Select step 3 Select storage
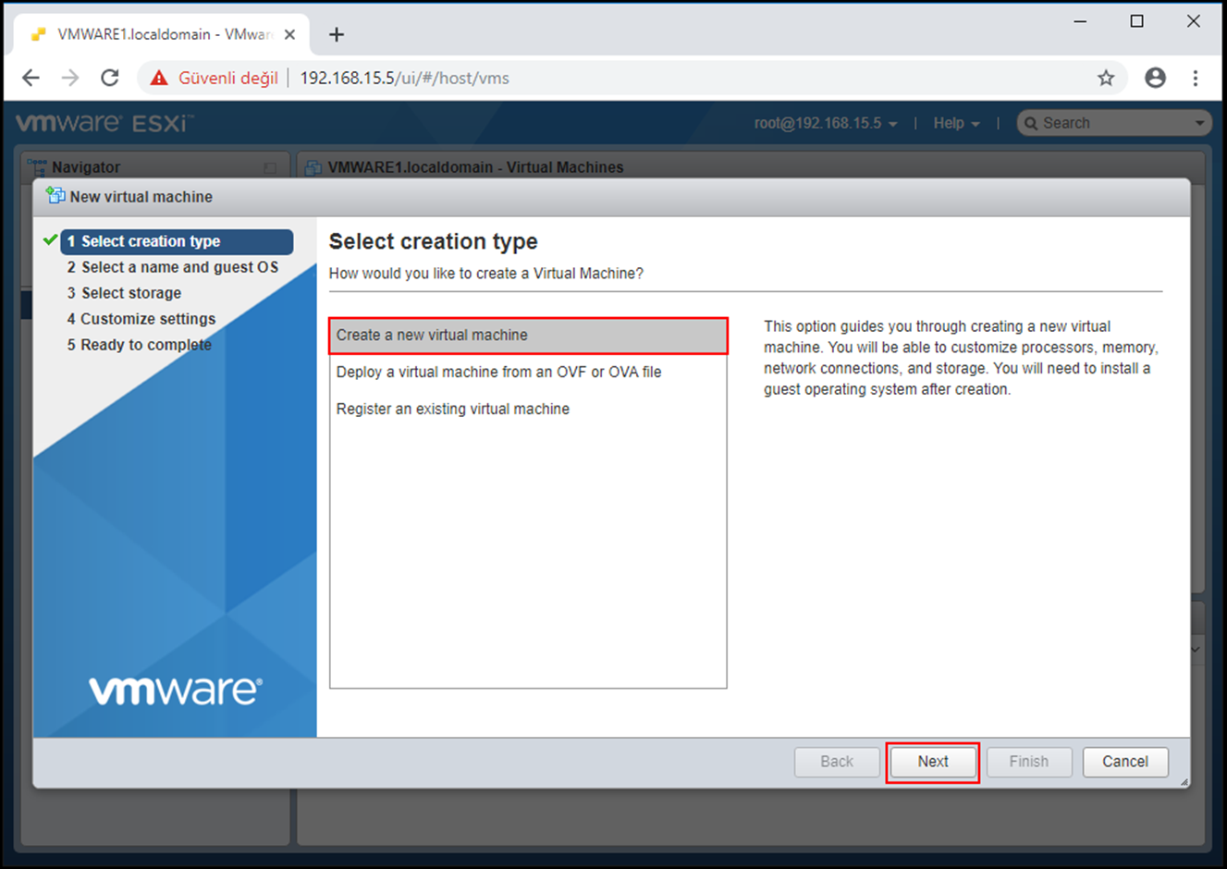This screenshot has height=869, width=1227. (x=124, y=293)
